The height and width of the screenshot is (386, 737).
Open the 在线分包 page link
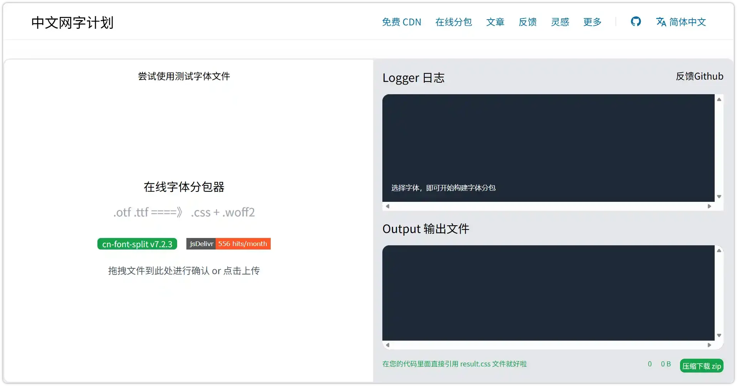tap(453, 22)
